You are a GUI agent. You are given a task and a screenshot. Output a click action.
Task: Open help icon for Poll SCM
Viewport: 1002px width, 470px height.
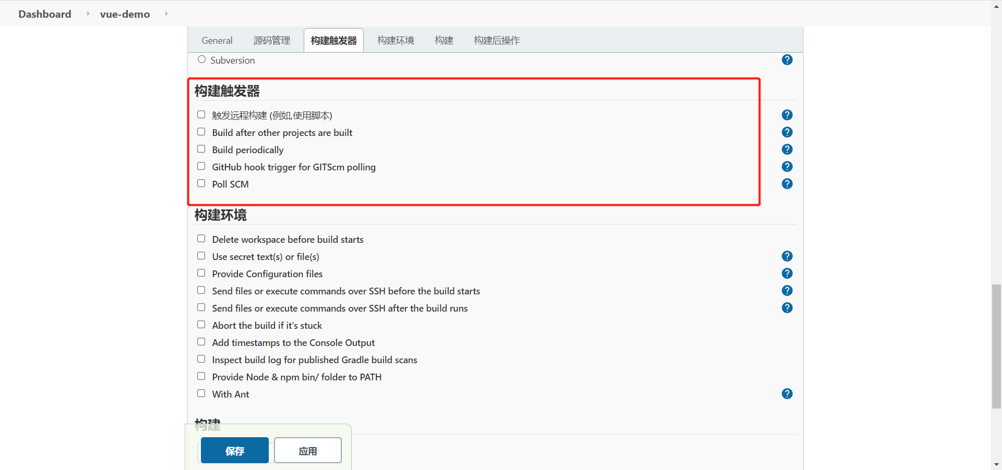787,184
